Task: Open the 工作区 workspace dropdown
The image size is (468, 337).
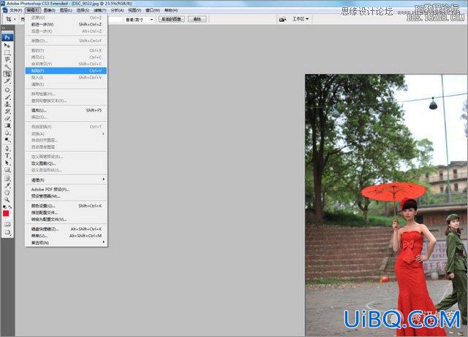Action: point(301,19)
